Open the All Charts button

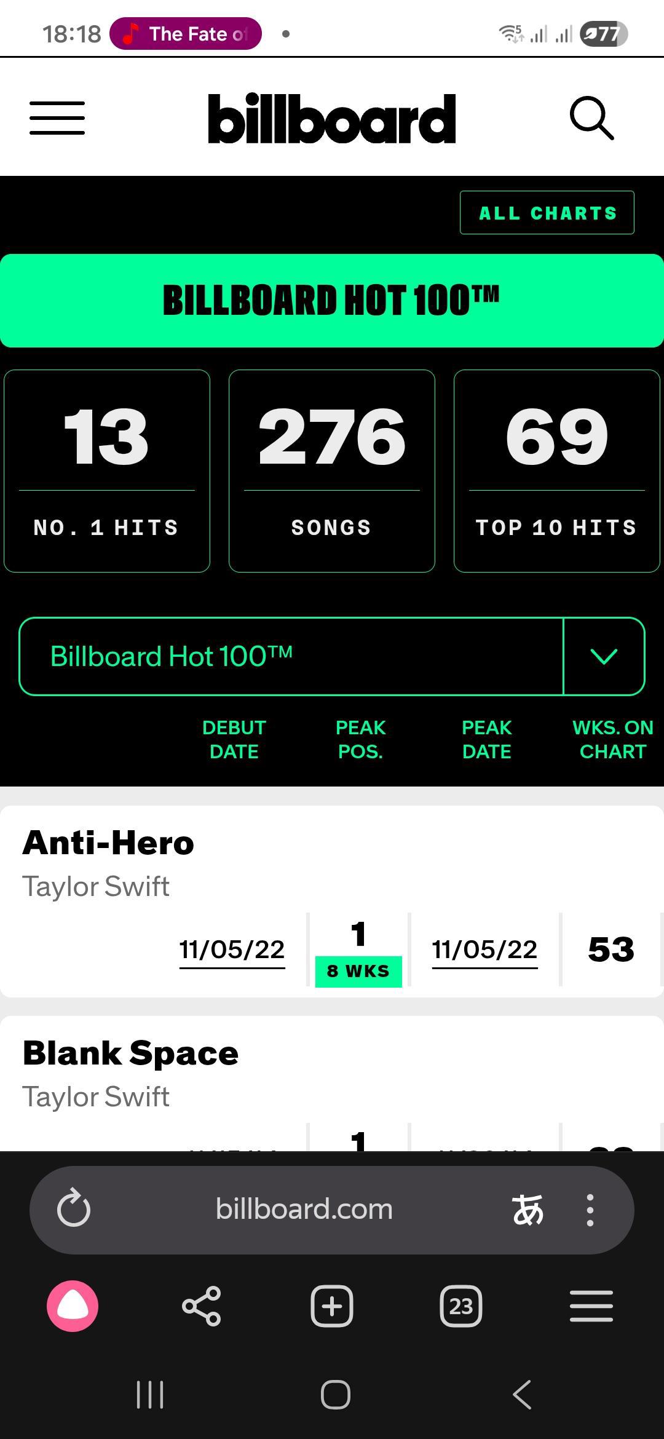pyautogui.click(x=547, y=213)
